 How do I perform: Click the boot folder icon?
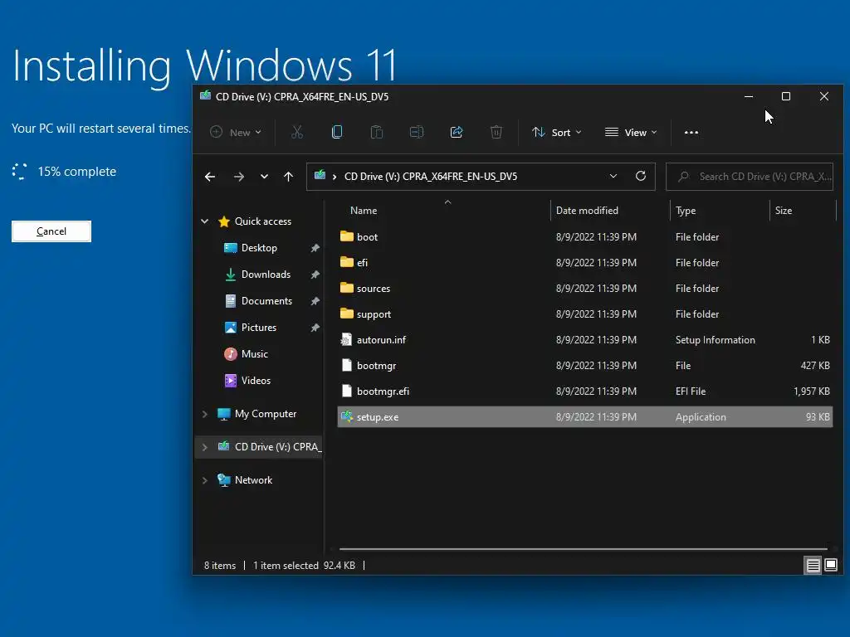pos(346,236)
